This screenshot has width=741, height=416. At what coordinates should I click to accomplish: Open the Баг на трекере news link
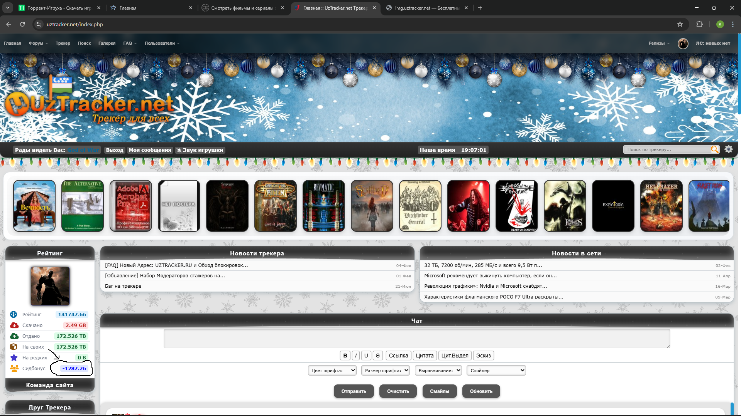point(123,286)
